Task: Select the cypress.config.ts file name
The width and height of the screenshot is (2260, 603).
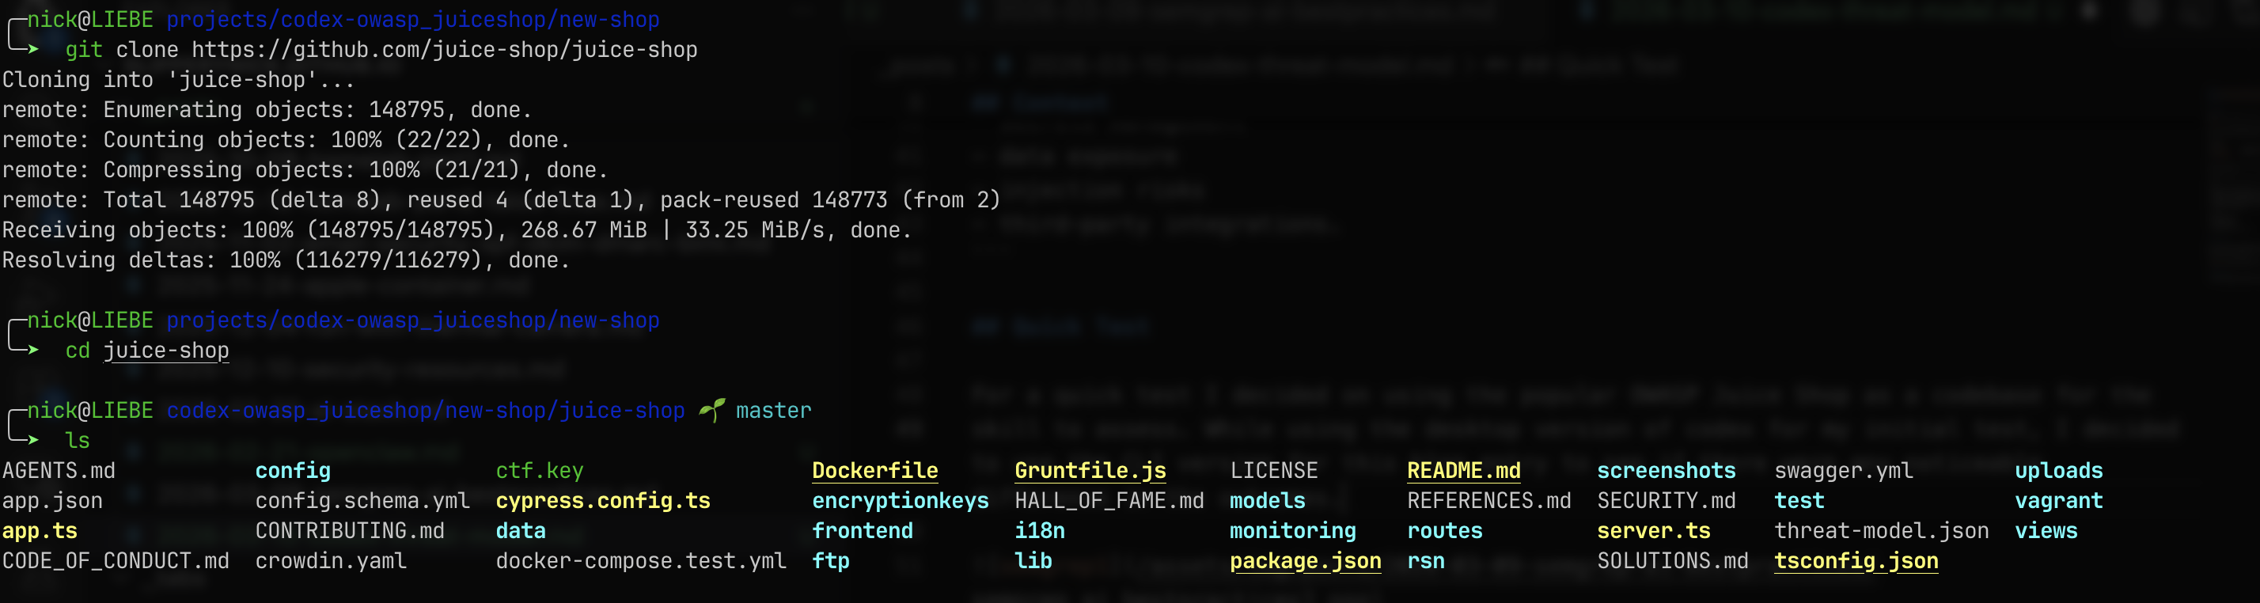Action: [603, 501]
